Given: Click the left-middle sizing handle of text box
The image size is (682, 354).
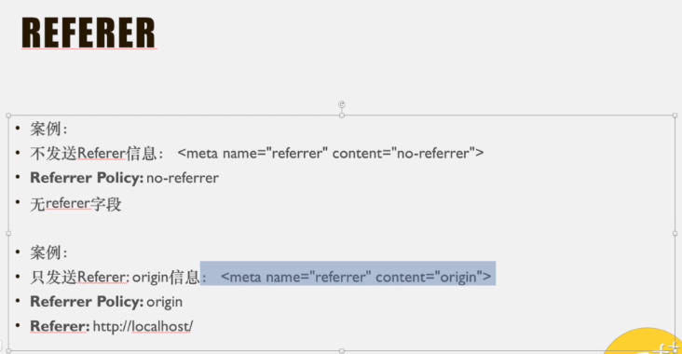Looking at the screenshot, I should [8, 234].
